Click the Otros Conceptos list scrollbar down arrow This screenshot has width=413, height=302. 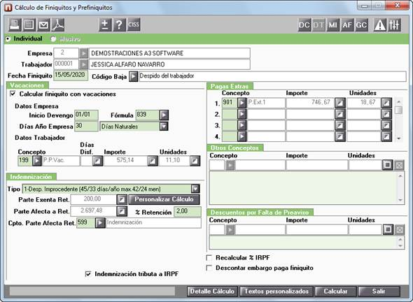(400, 200)
